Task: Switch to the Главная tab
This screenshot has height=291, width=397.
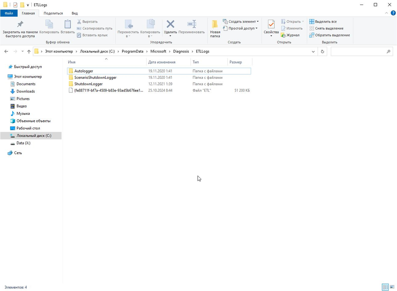Action: [28, 13]
